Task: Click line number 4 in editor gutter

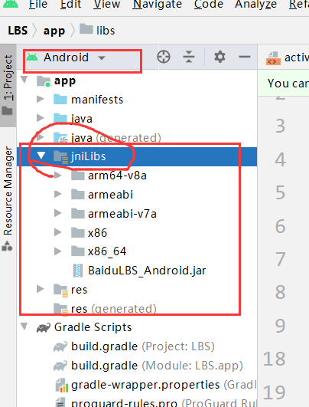Action: (280, 159)
